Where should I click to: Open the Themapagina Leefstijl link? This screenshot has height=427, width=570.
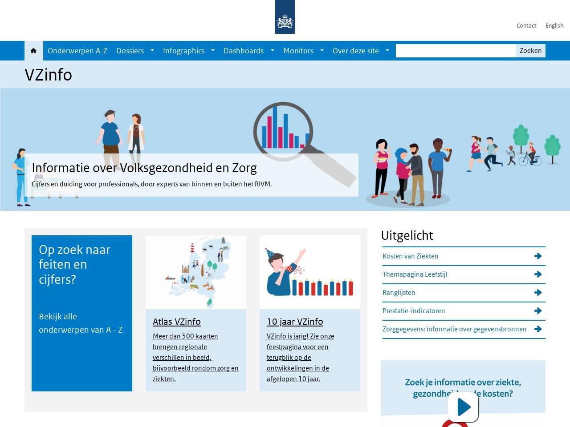[415, 274]
